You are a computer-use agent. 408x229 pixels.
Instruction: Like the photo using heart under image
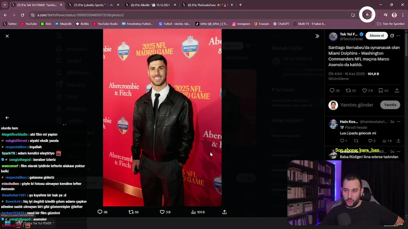(162, 212)
